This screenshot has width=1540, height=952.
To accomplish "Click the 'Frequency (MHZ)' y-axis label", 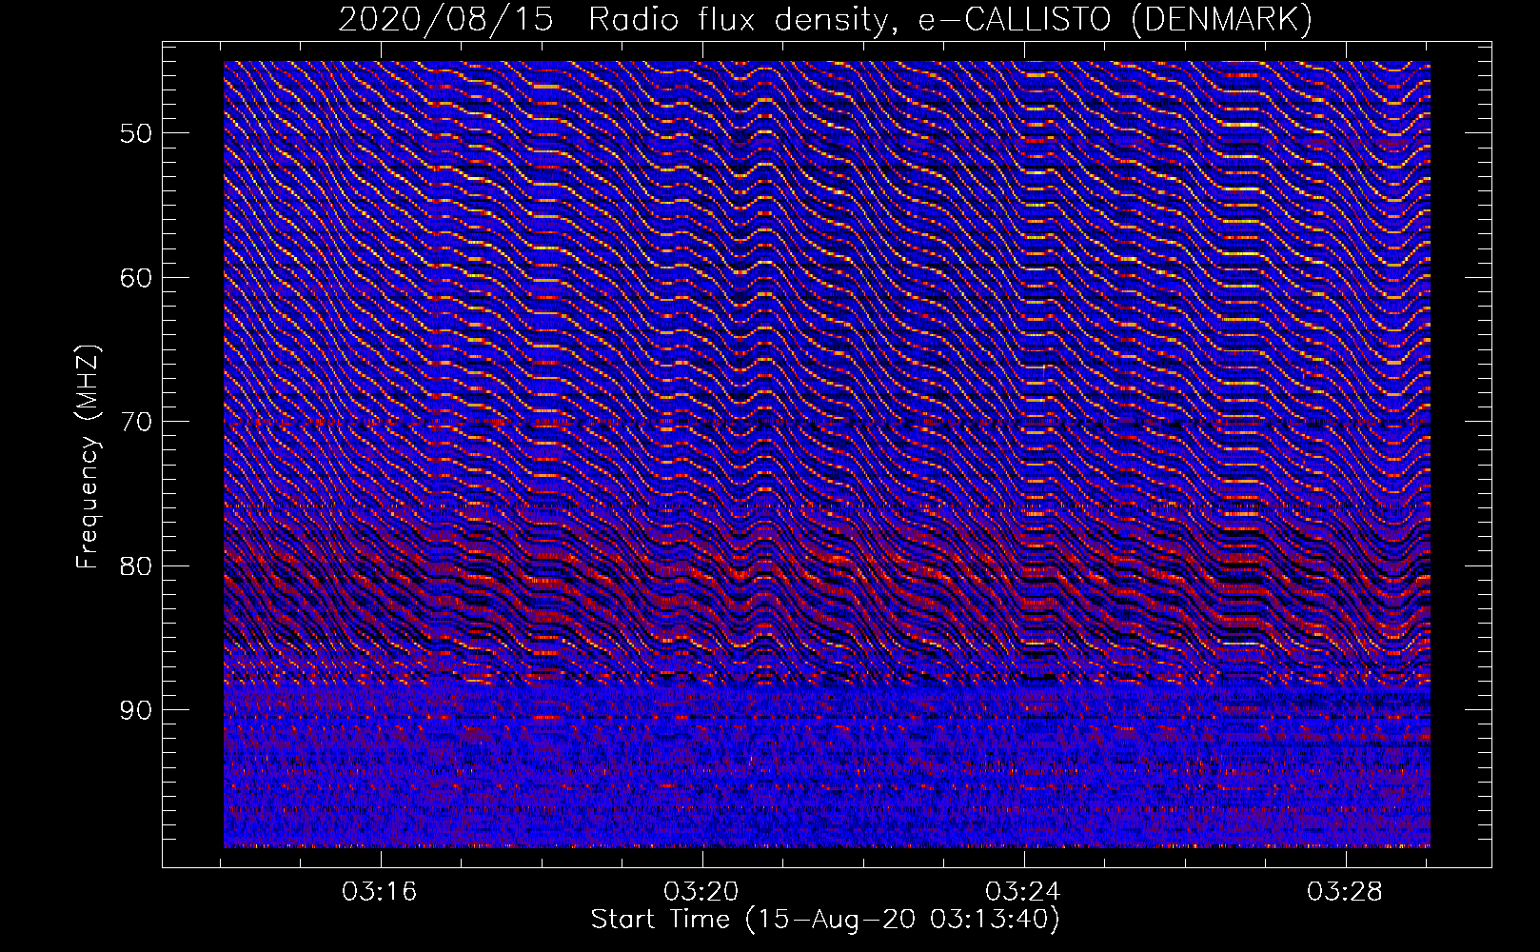I will coord(87,458).
